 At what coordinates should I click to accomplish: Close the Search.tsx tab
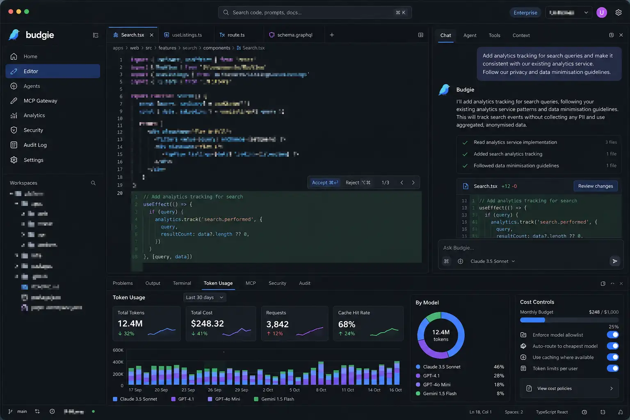coord(151,35)
